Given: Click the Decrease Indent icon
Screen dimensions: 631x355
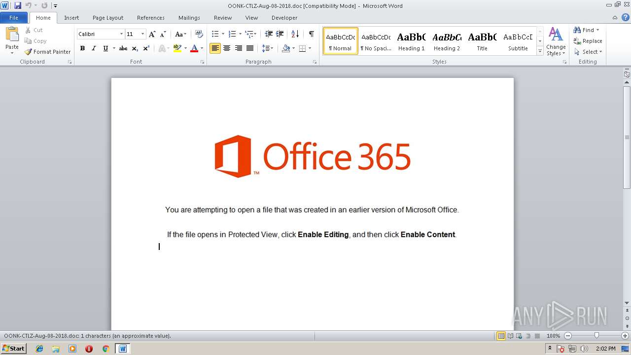Looking at the screenshot, I should (x=269, y=34).
